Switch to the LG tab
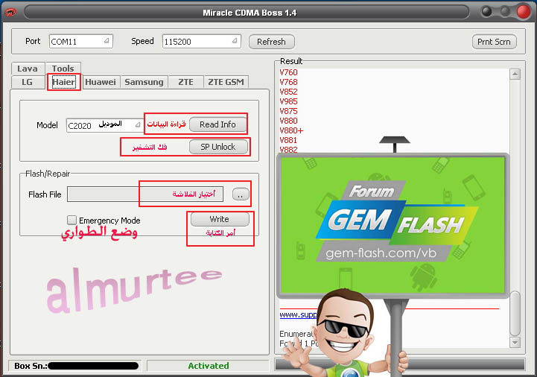The image size is (537, 377). 27,82
